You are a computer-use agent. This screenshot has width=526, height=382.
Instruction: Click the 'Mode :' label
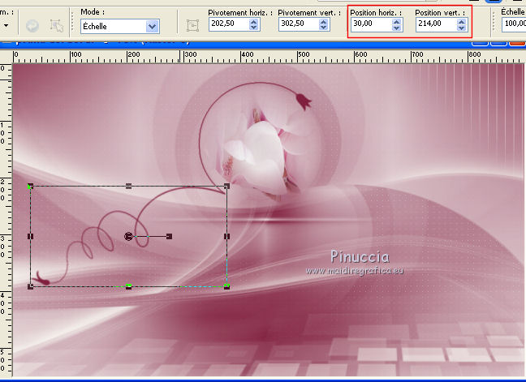tap(93, 11)
